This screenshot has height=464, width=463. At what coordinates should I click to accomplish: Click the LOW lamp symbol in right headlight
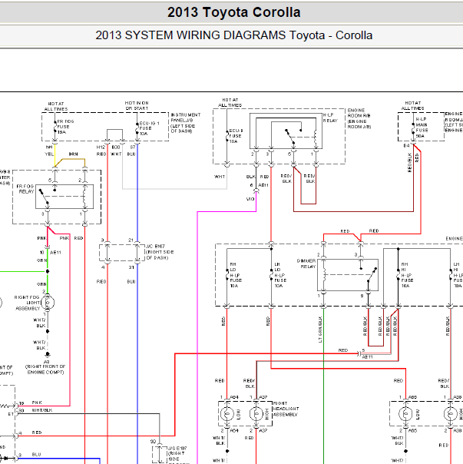point(227,413)
